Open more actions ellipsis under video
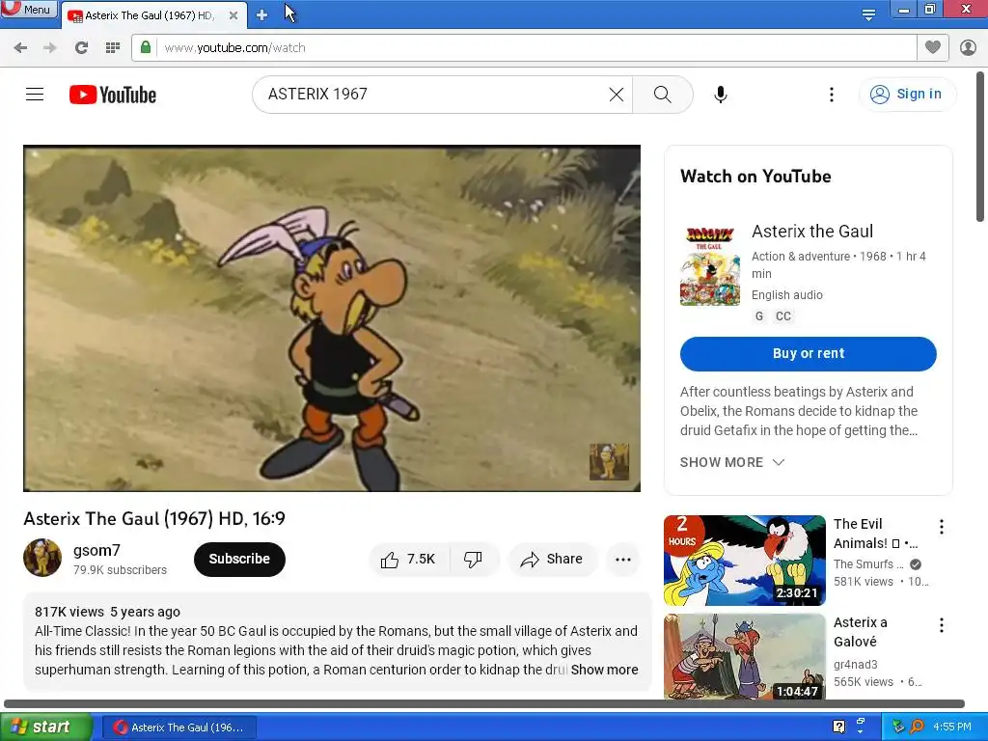This screenshot has height=741, width=988. tap(623, 559)
